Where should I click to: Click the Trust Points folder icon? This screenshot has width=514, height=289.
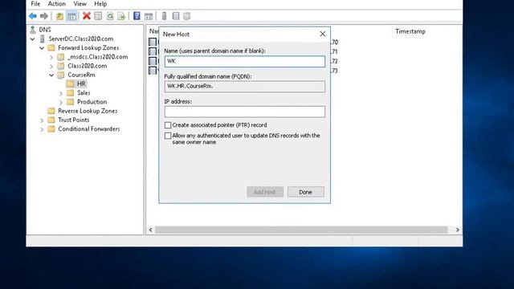click(x=51, y=120)
